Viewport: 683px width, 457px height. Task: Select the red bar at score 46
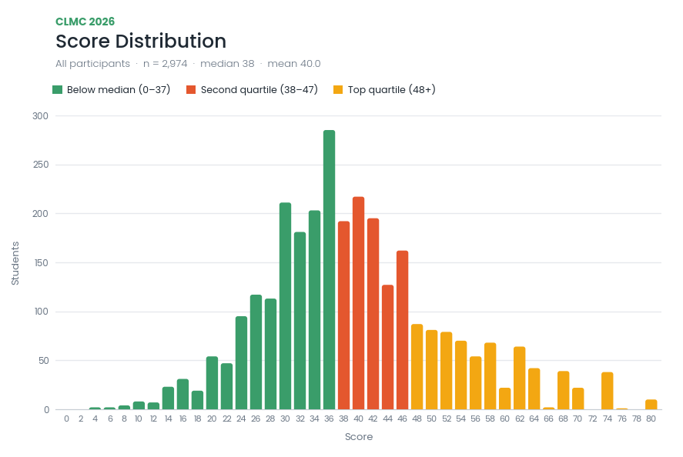[x=402, y=330]
